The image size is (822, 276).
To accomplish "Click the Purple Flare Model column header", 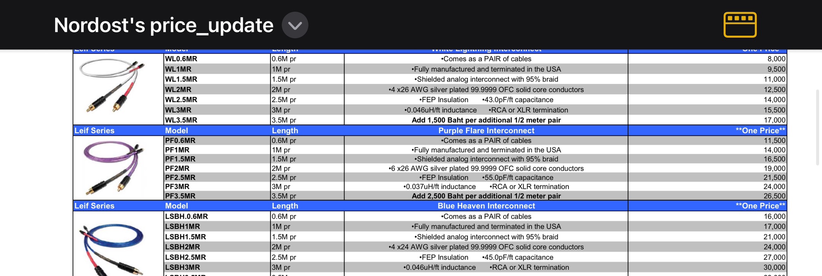I will coord(177,131).
